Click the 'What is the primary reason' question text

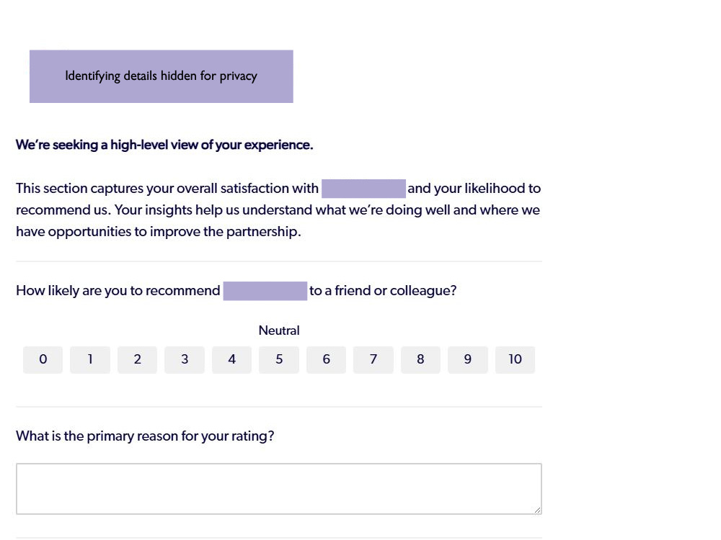(145, 436)
